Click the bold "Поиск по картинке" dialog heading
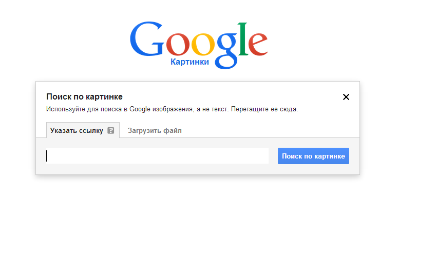Image resolution: width=436 pixels, height=257 pixels. pyautogui.click(x=84, y=96)
